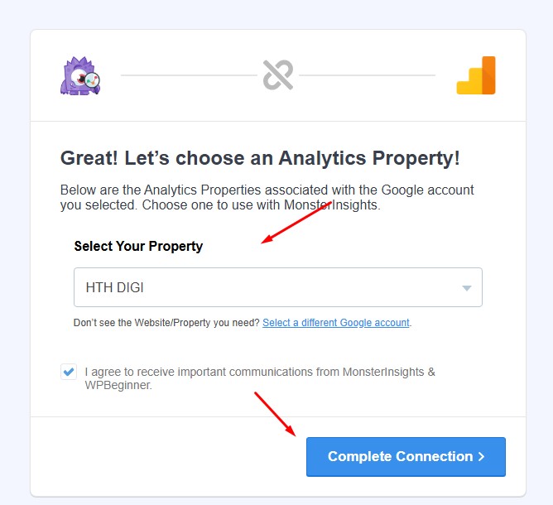Click connector line between monster and link icon

tap(189, 75)
